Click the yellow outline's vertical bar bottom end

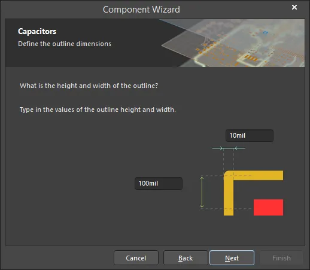coord(229,212)
